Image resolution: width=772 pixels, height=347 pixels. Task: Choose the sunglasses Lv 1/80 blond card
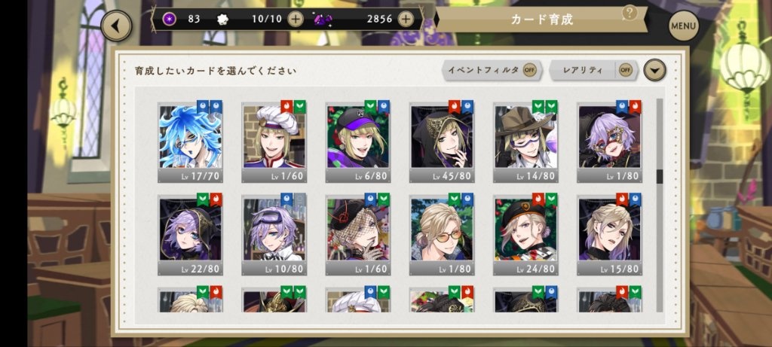point(442,236)
